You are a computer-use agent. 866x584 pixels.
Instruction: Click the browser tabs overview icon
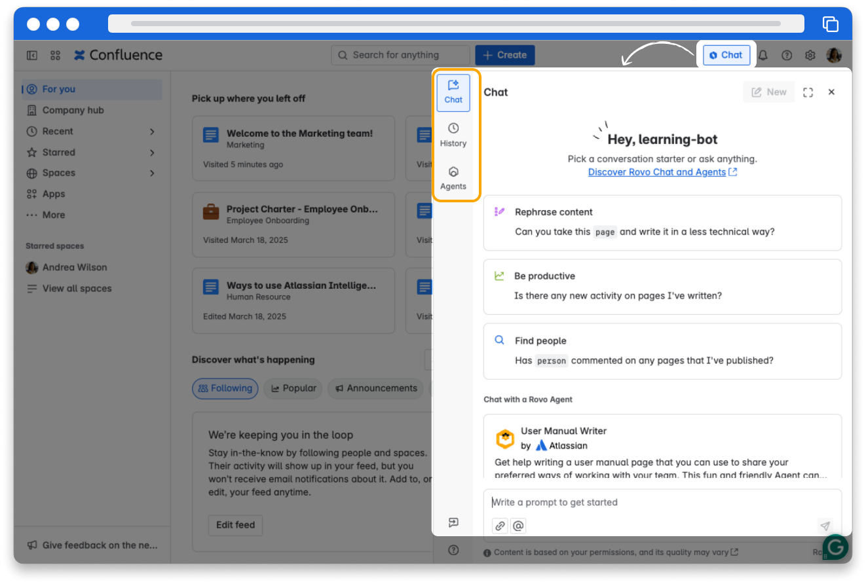point(831,24)
